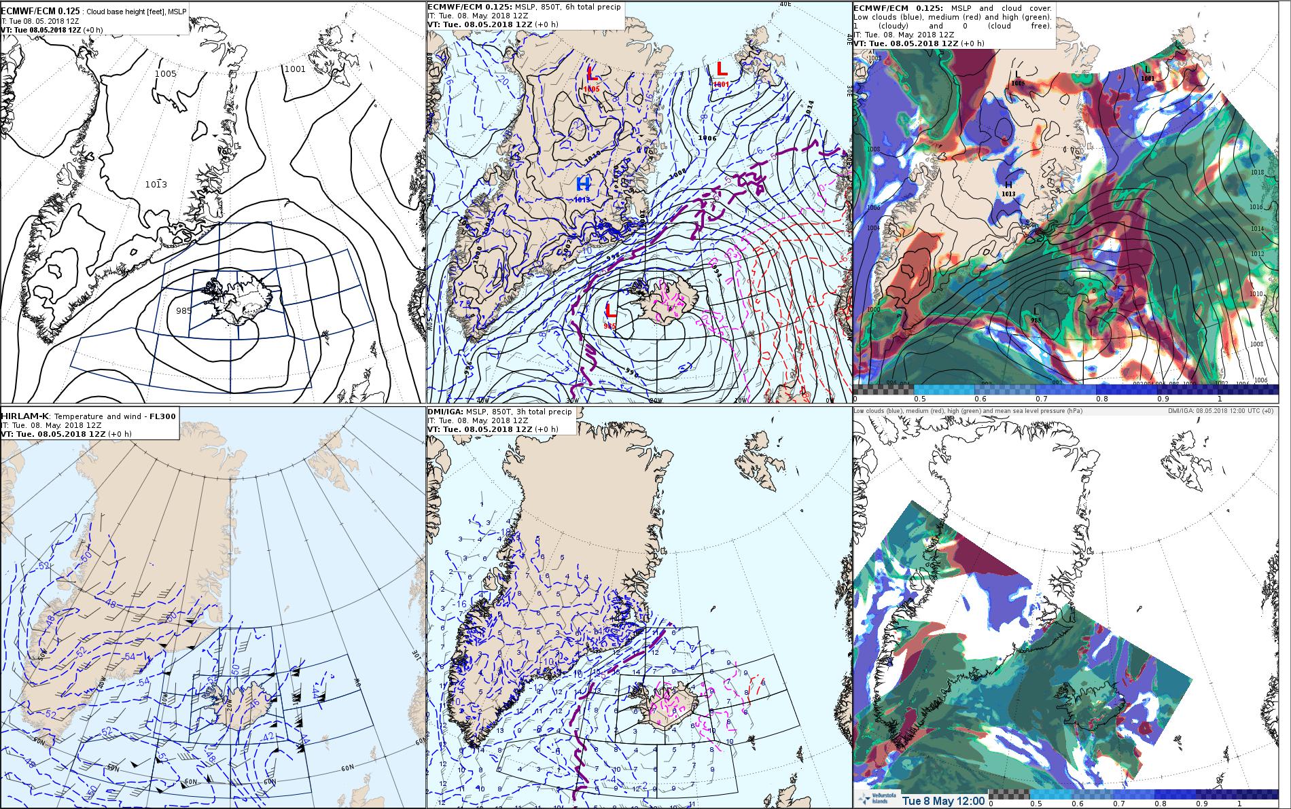
Task: Click the black L labeled 985 in the ECMWF cloud cover panel
Action: coord(1036,312)
